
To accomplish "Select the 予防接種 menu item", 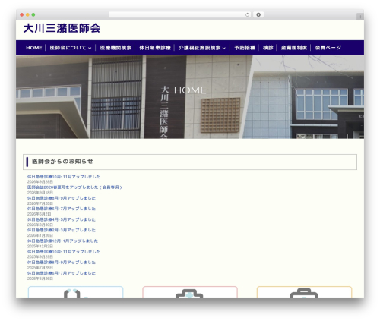I will click(x=245, y=48).
